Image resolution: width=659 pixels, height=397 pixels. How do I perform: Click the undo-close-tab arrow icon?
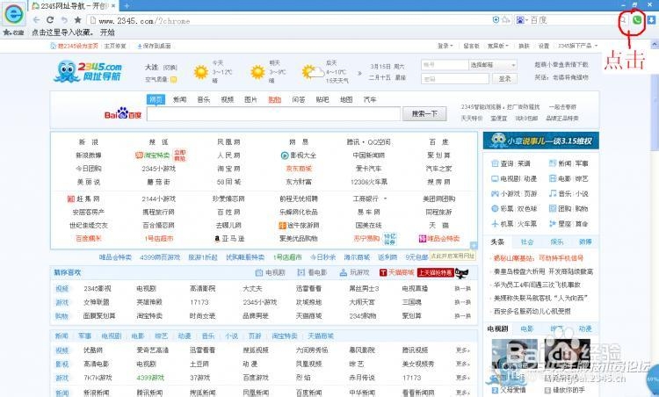[x=64, y=19]
